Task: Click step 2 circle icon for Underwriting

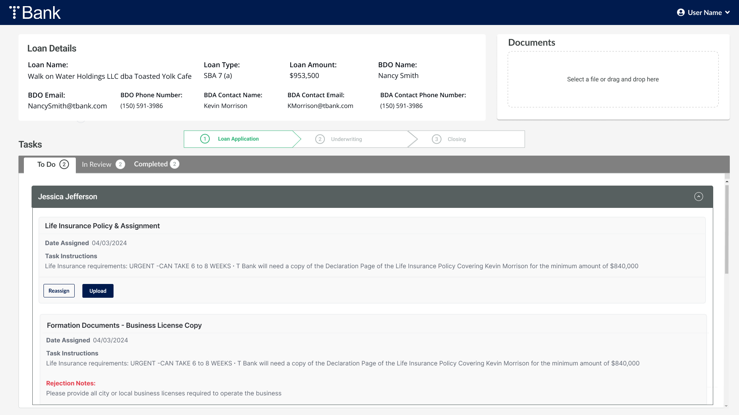Action: pyautogui.click(x=320, y=139)
